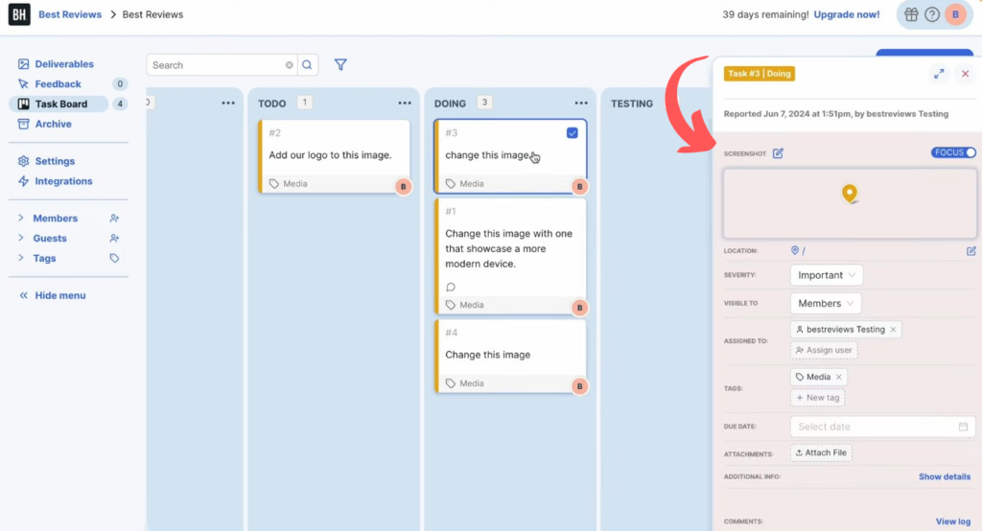
Task: Open the Feedback page
Action: tap(50, 84)
